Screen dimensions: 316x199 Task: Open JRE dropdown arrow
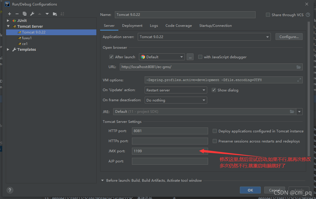(x=299, y=112)
